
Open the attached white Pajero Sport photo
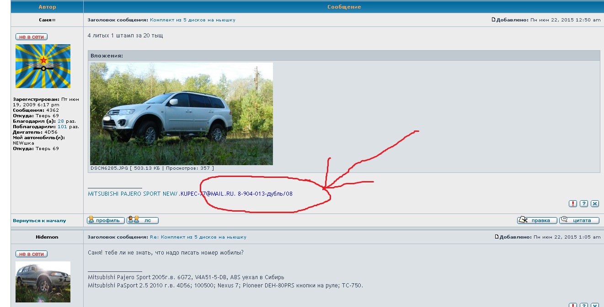(181, 114)
